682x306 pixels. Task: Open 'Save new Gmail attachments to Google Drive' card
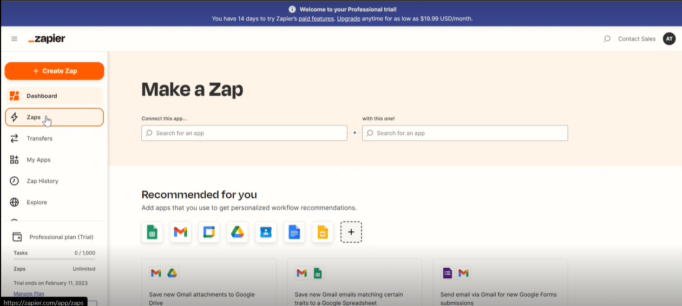point(209,282)
